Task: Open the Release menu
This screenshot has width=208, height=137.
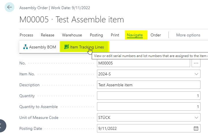Action: tap(48, 35)
